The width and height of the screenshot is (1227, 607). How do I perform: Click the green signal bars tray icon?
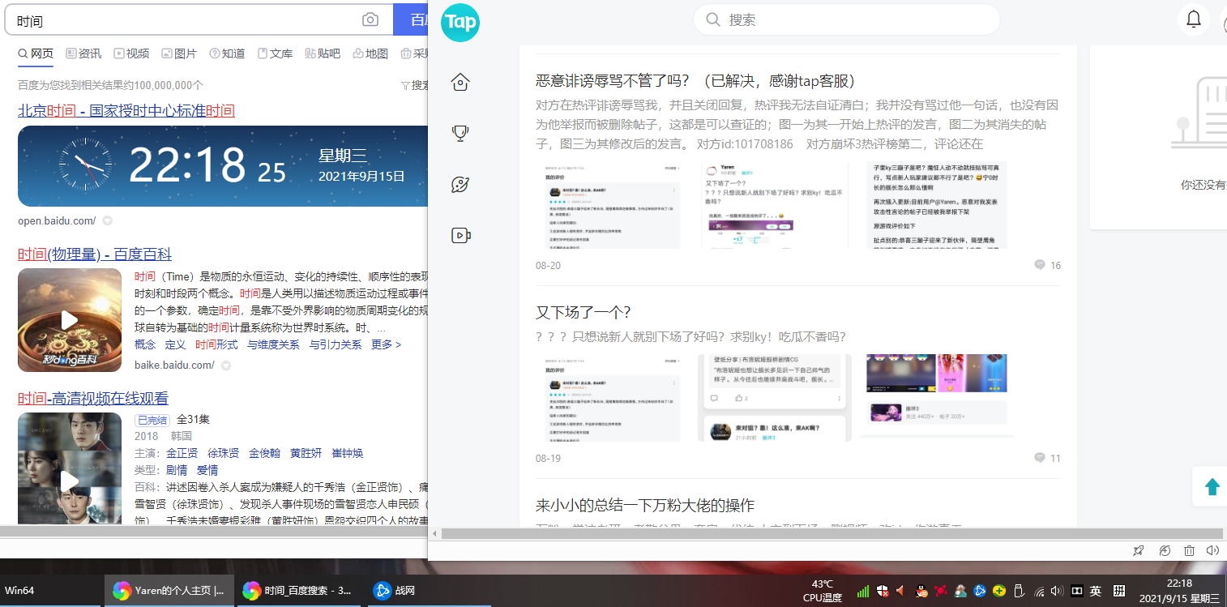pyautogui.click(x=863, y=591)
